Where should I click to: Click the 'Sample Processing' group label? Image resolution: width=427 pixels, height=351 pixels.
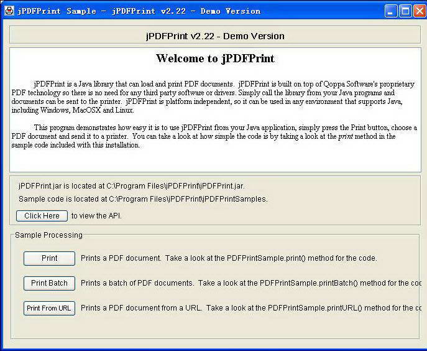click(x=48, y=235)
